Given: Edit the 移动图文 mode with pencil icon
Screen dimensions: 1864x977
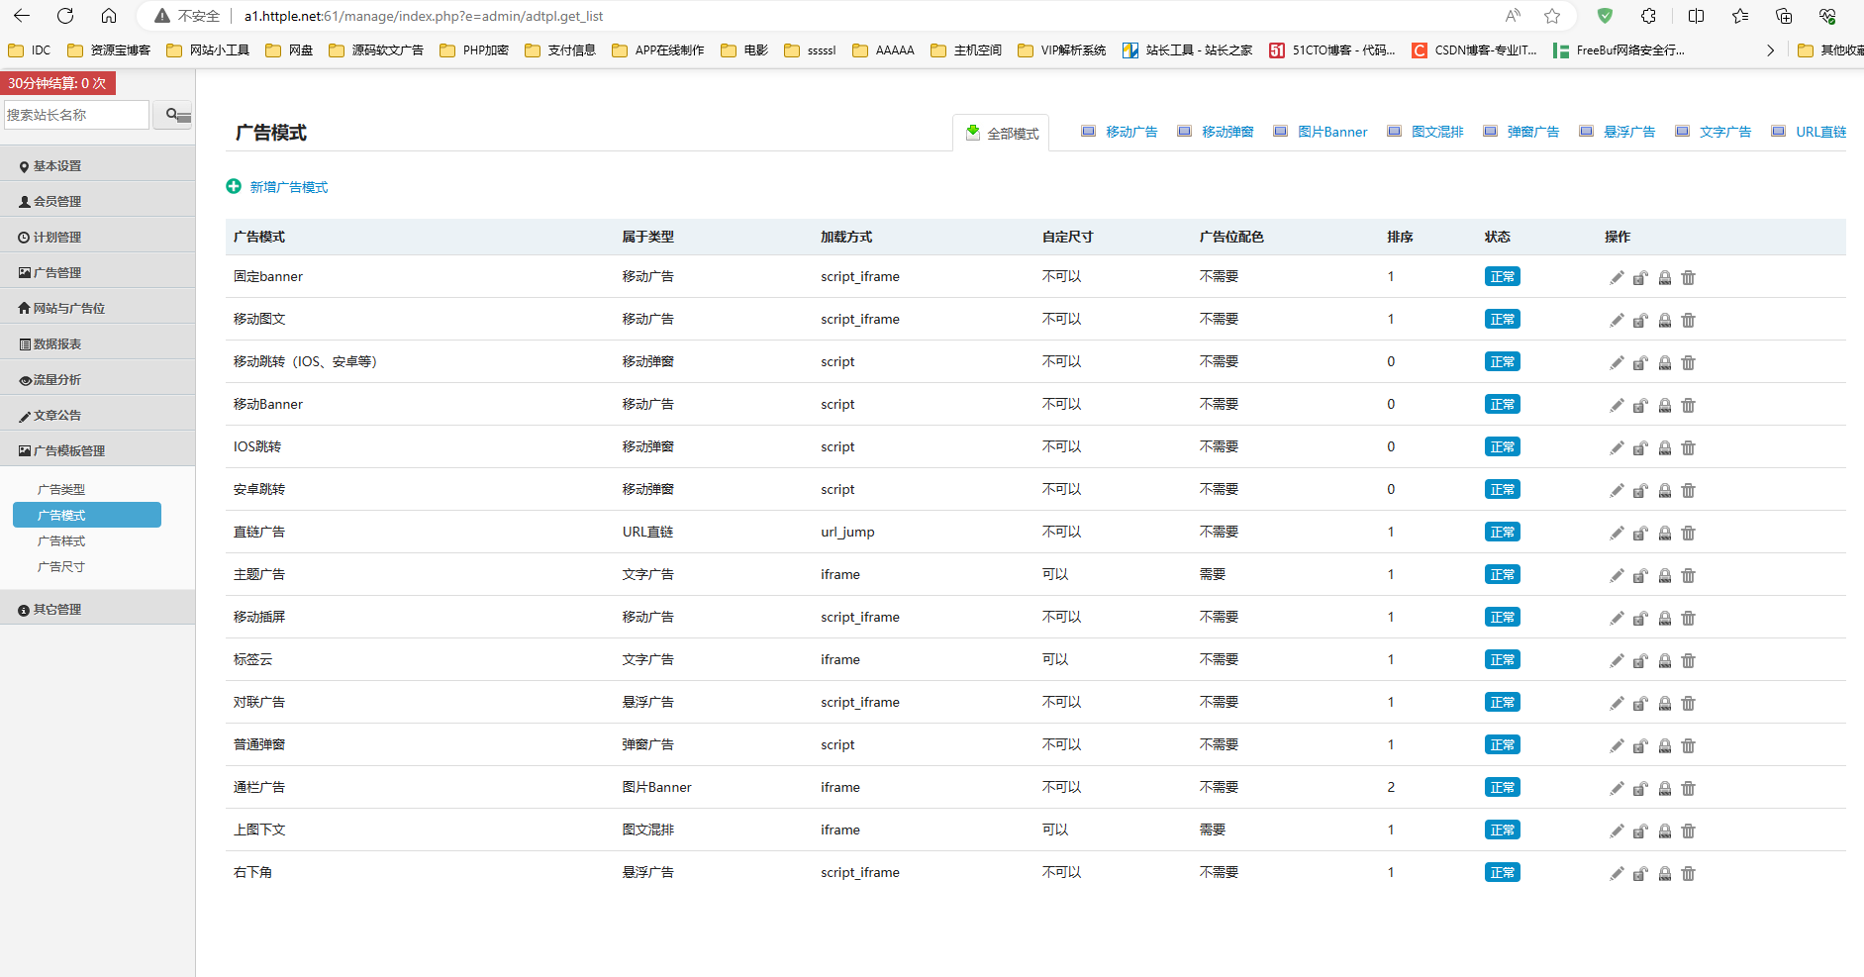Looking at the screenshot, I should (x=1617, y=321).
